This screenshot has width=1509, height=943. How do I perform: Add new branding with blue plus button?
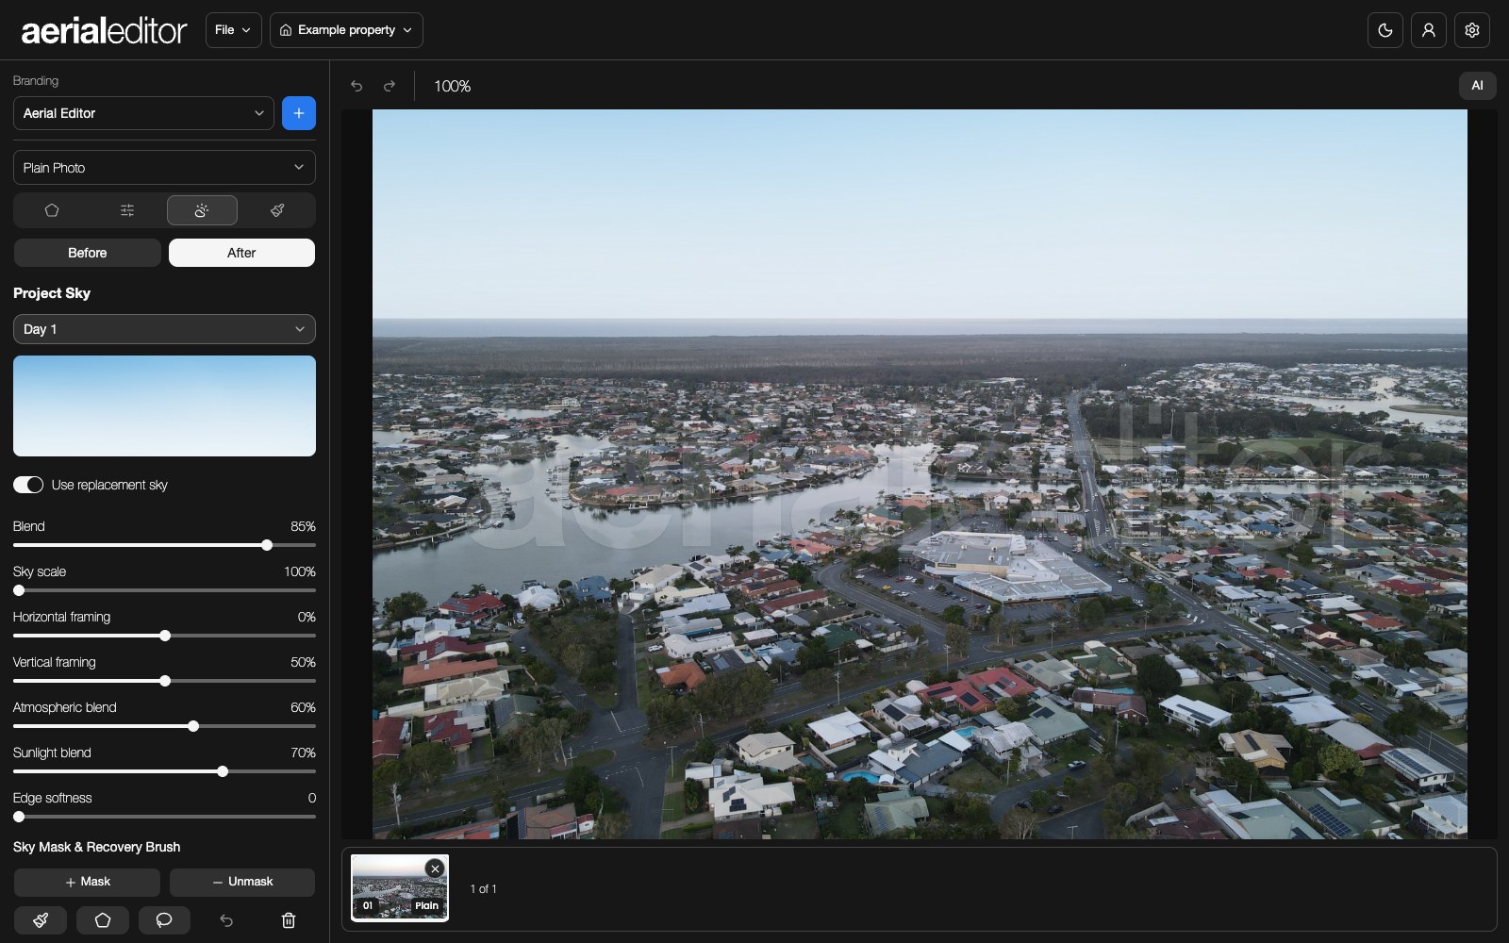pos(299,113)
